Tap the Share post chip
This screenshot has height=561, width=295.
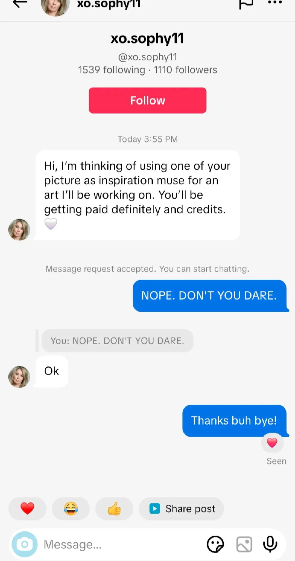(x=181, y=509)
